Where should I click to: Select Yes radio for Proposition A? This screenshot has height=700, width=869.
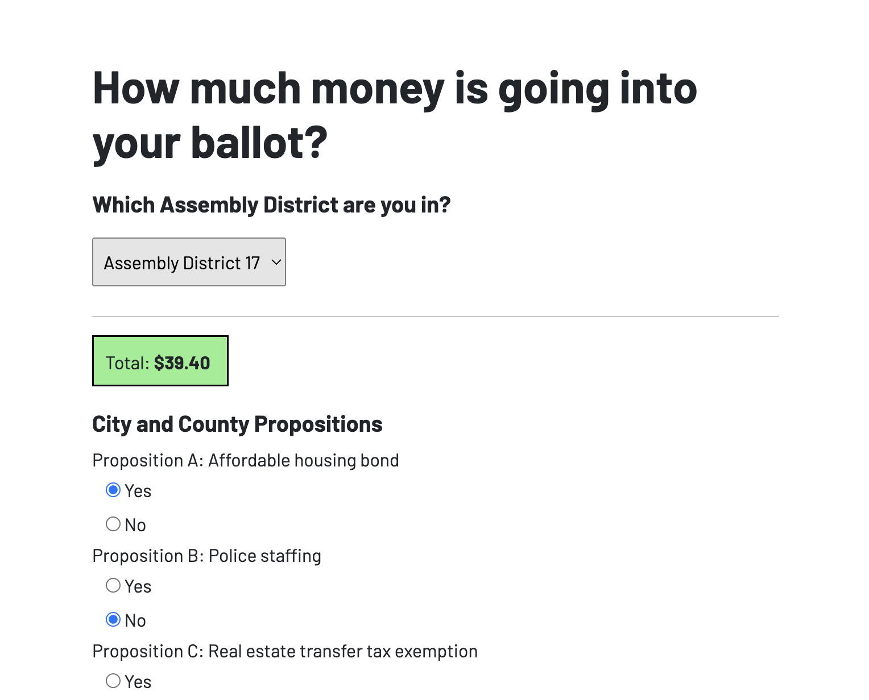pos(113,490)
